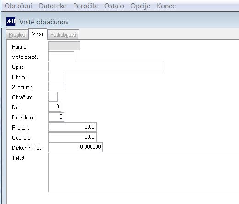Open the Poročila menu

click(x=85, y=6)
